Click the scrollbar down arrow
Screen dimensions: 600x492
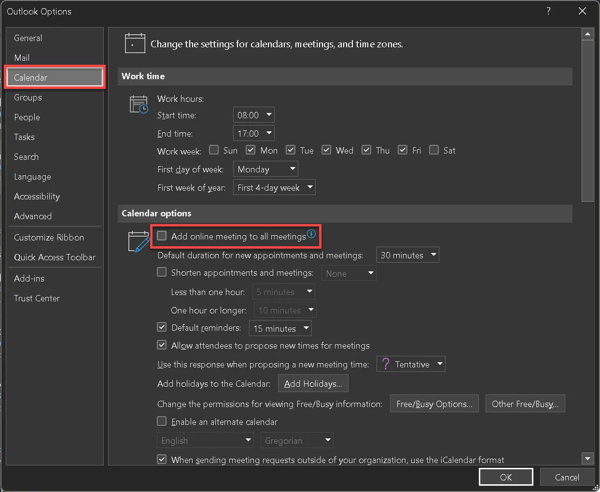tap(587, 459)
